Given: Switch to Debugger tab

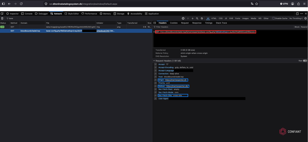Looking at the screenshot, I should 42,14.
